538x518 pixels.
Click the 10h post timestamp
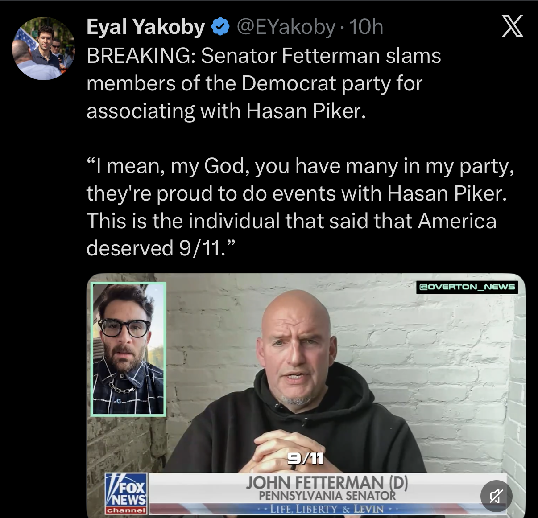coord(366,27)
